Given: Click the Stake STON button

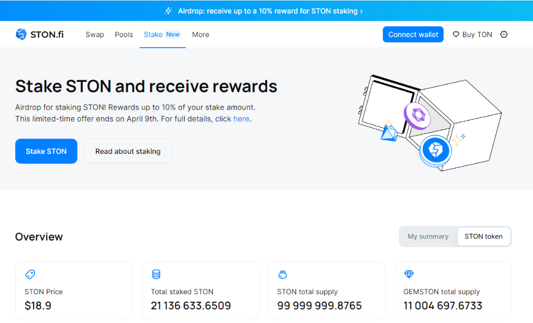Looking at the screenshot, I should click(46, 151).
